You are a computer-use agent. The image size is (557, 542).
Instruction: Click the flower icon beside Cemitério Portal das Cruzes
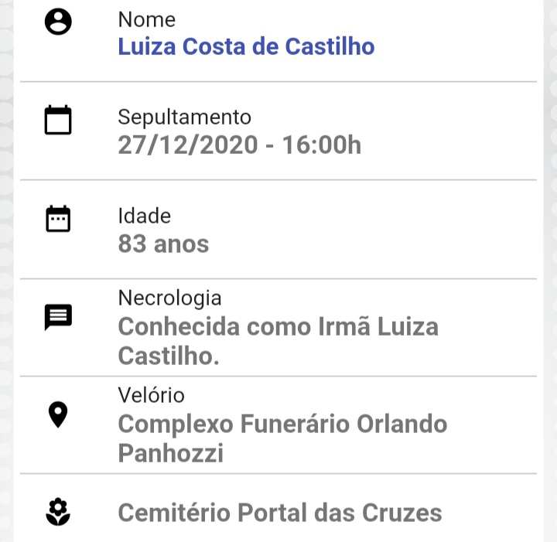coord(58,512)
